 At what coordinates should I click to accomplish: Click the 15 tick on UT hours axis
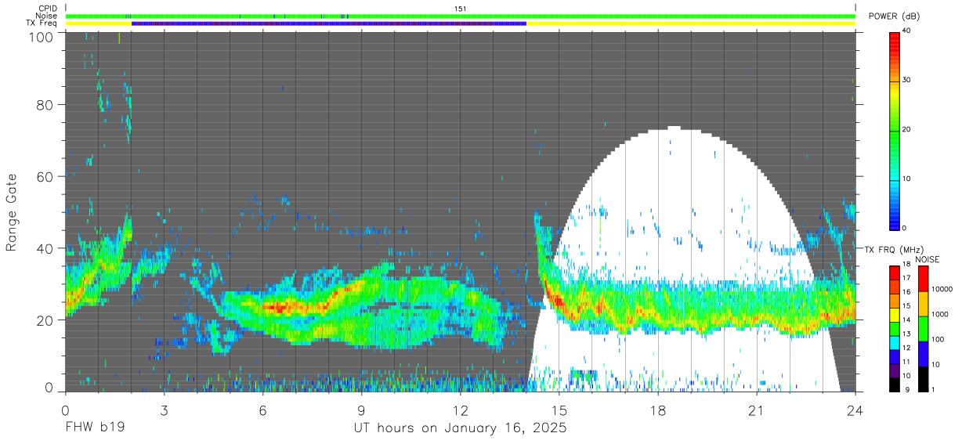point(559,410)
